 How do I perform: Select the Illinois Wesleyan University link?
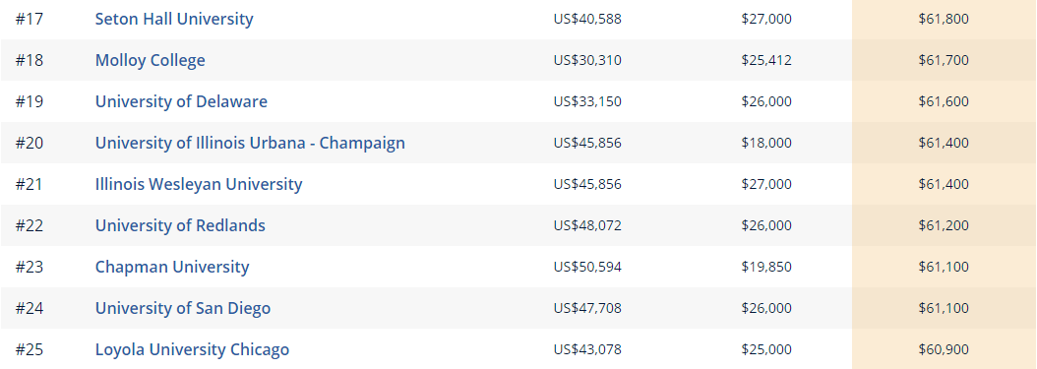coord(199,184)
